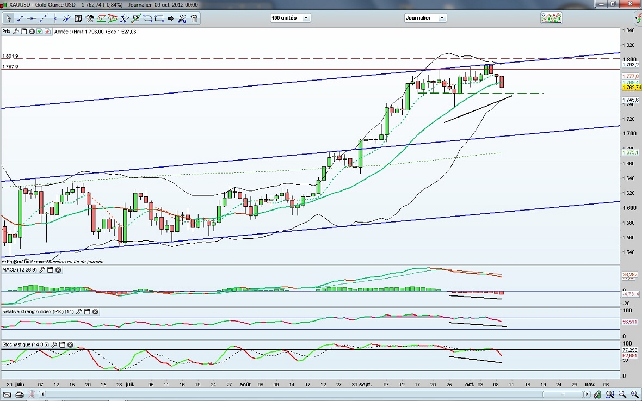The width and height of the screenshot is (642, 401).
Task: Open Prix panel wrench settings
Action: [x=16, y=32]
